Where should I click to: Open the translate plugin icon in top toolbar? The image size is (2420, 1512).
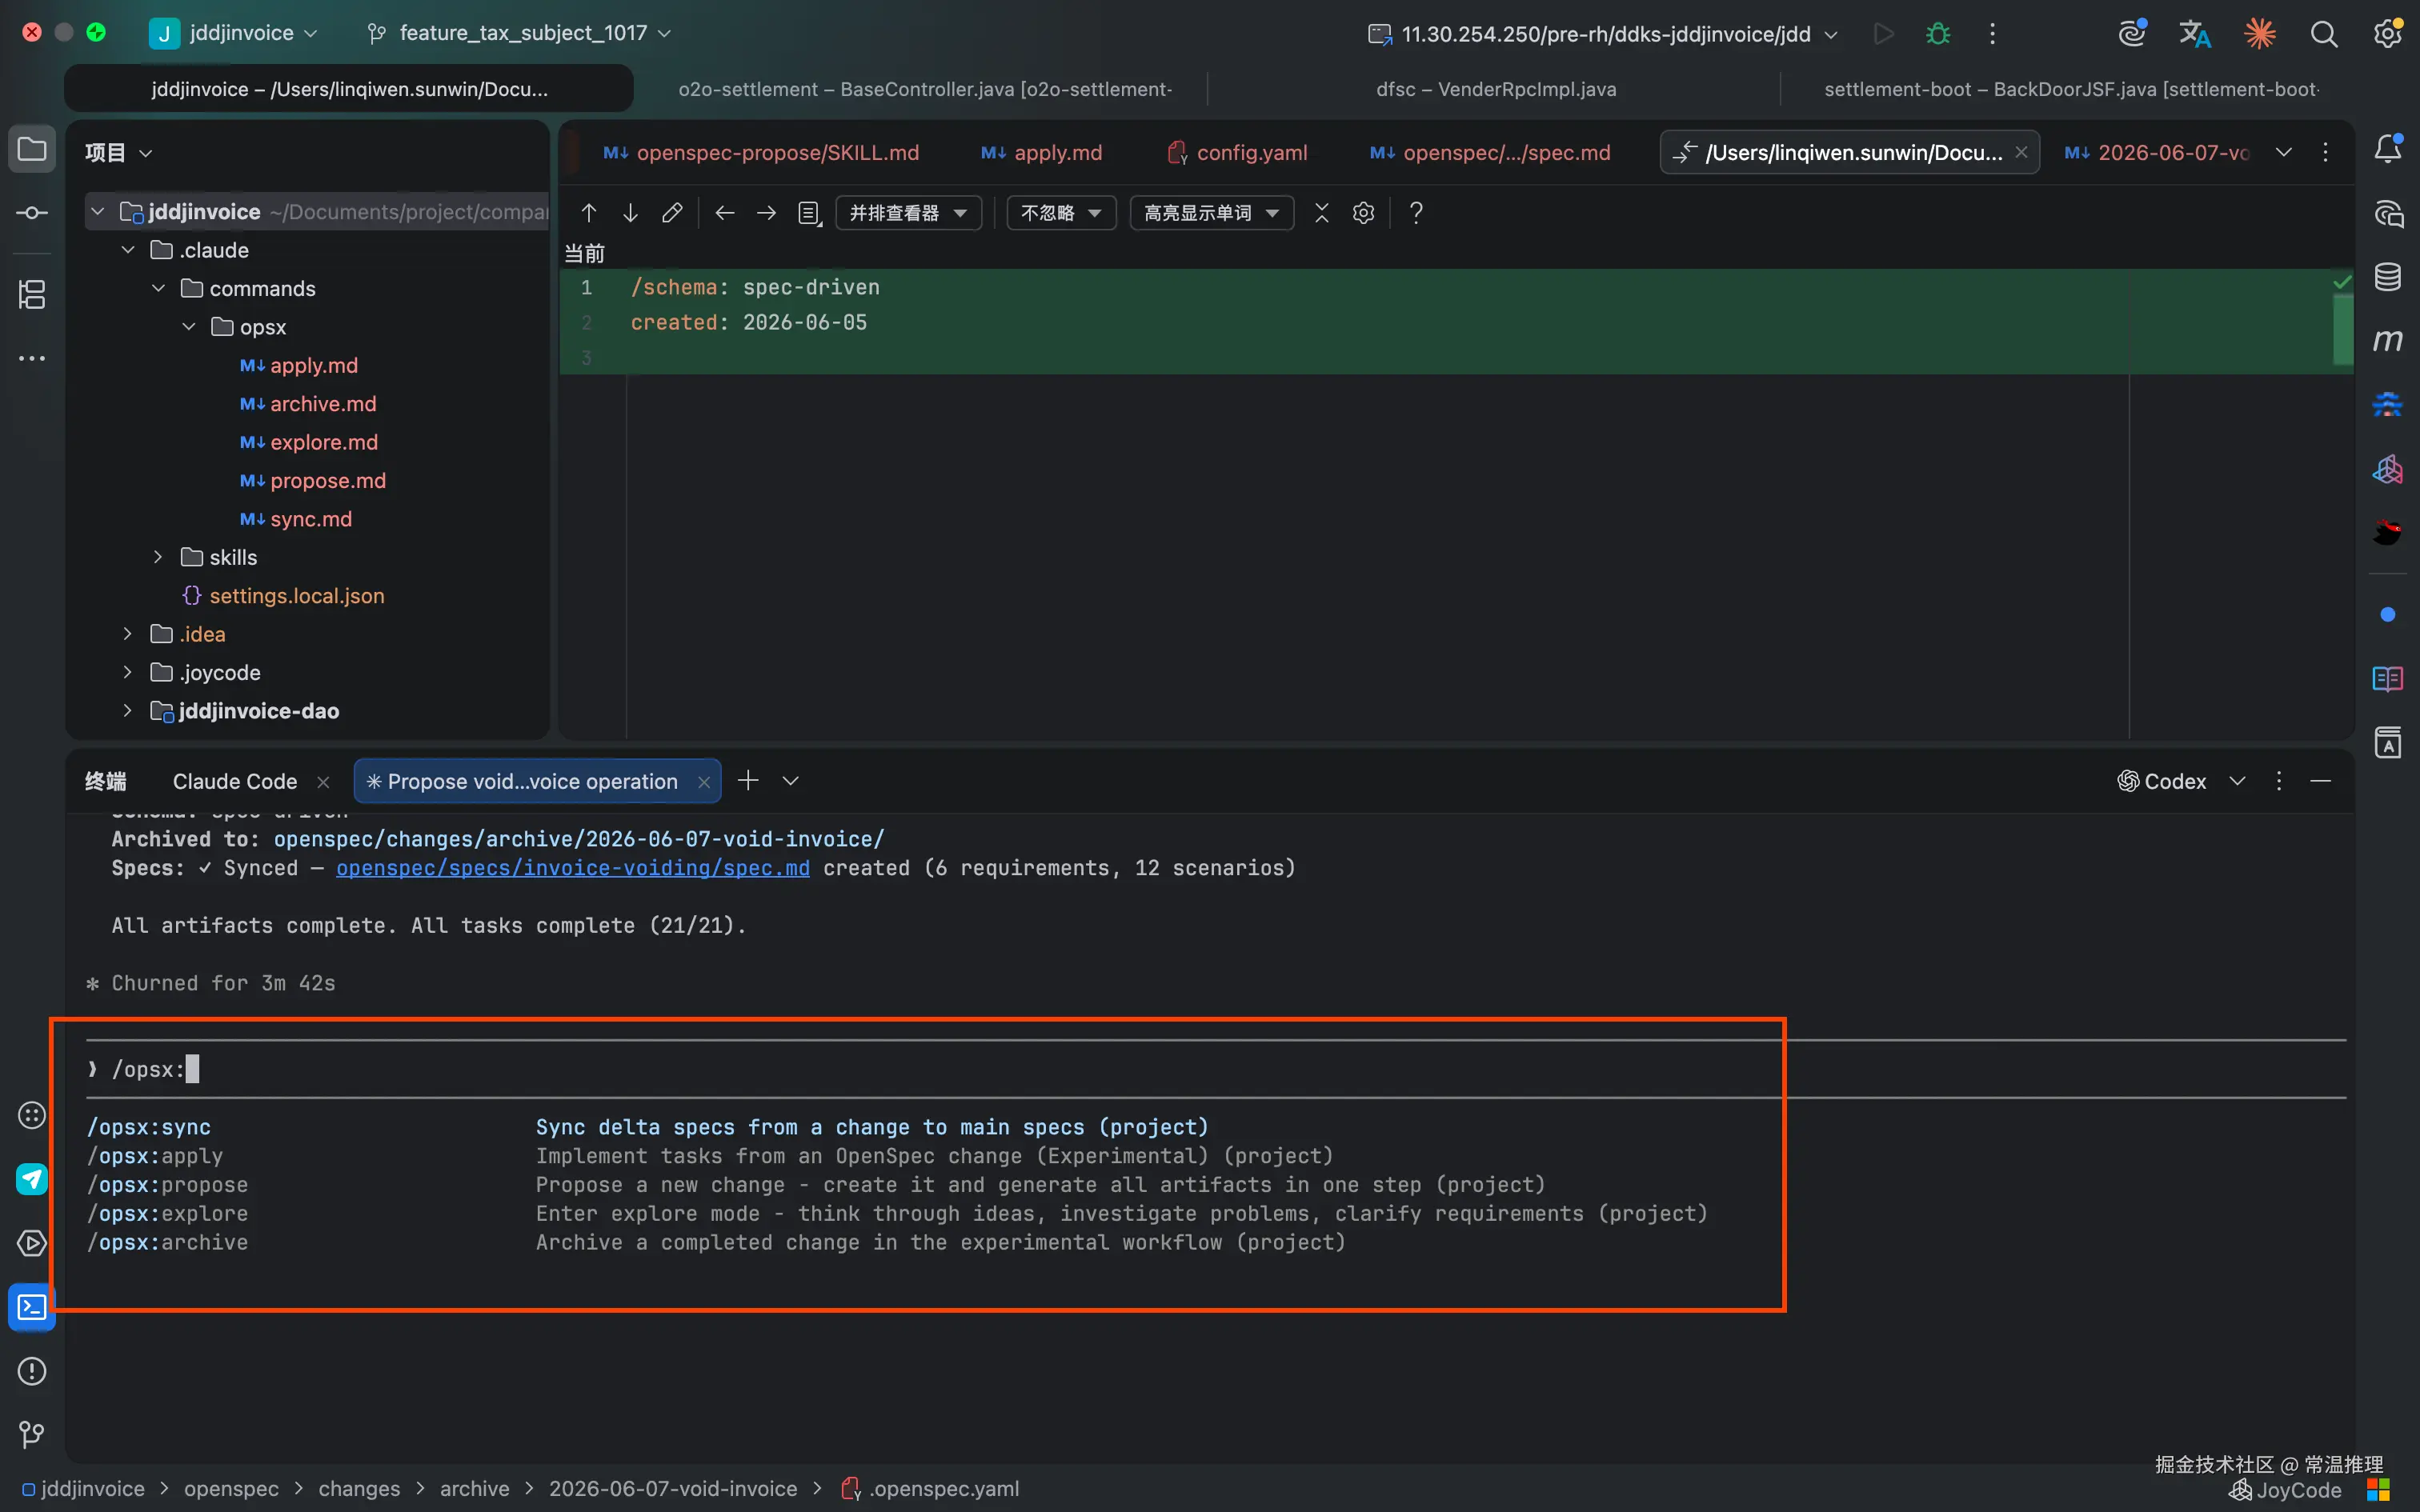point(2195,34)
